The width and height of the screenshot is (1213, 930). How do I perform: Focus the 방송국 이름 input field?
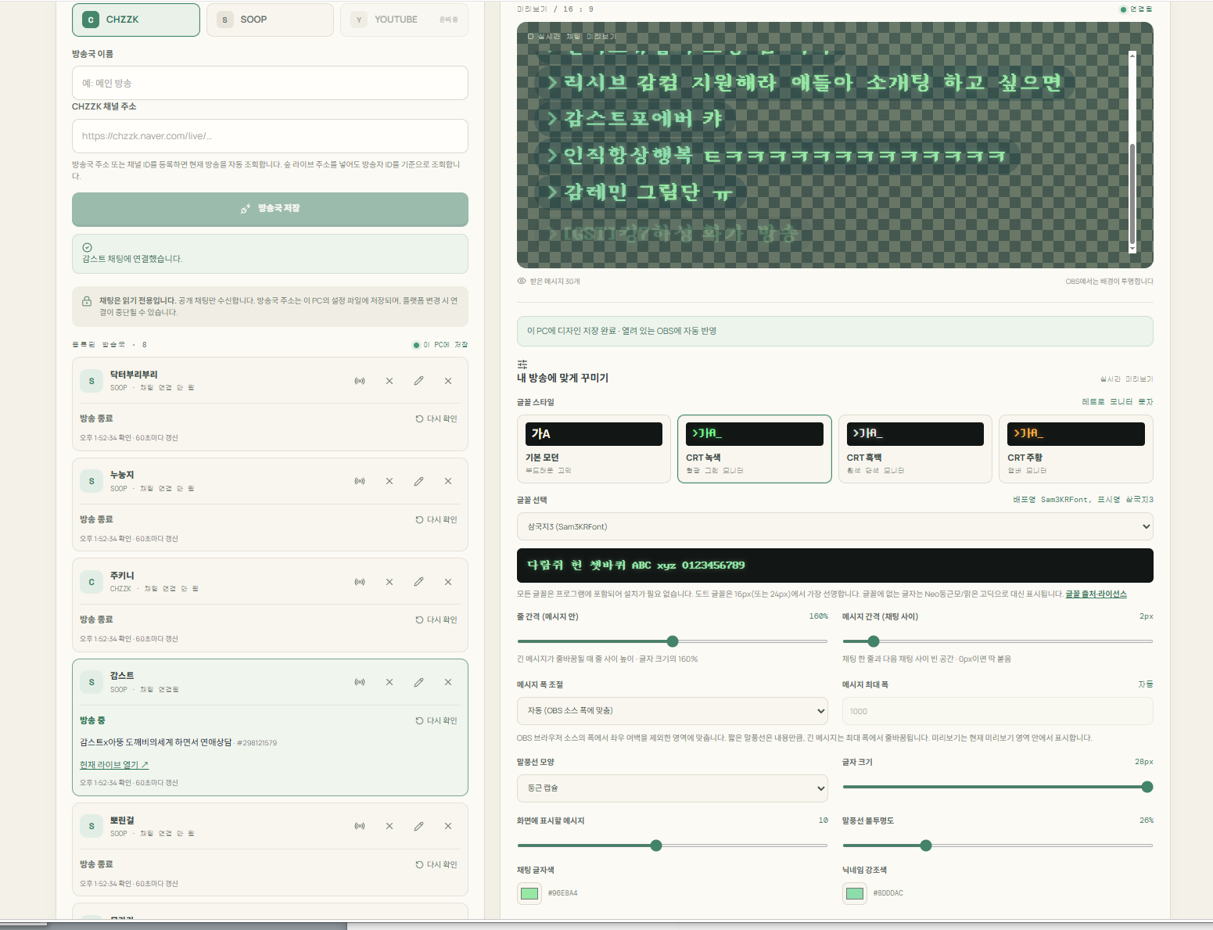pos(270,83)
